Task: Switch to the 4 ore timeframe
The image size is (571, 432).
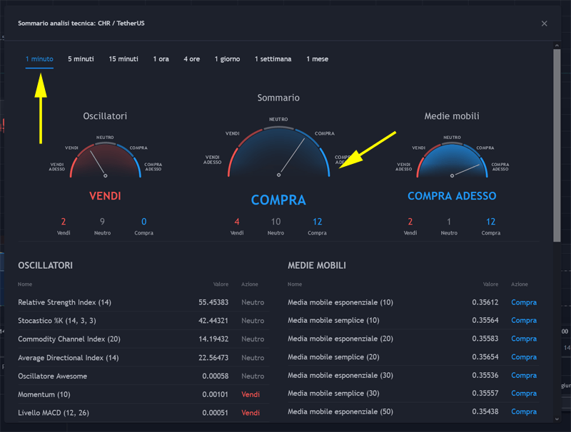Action: [191, 59]
